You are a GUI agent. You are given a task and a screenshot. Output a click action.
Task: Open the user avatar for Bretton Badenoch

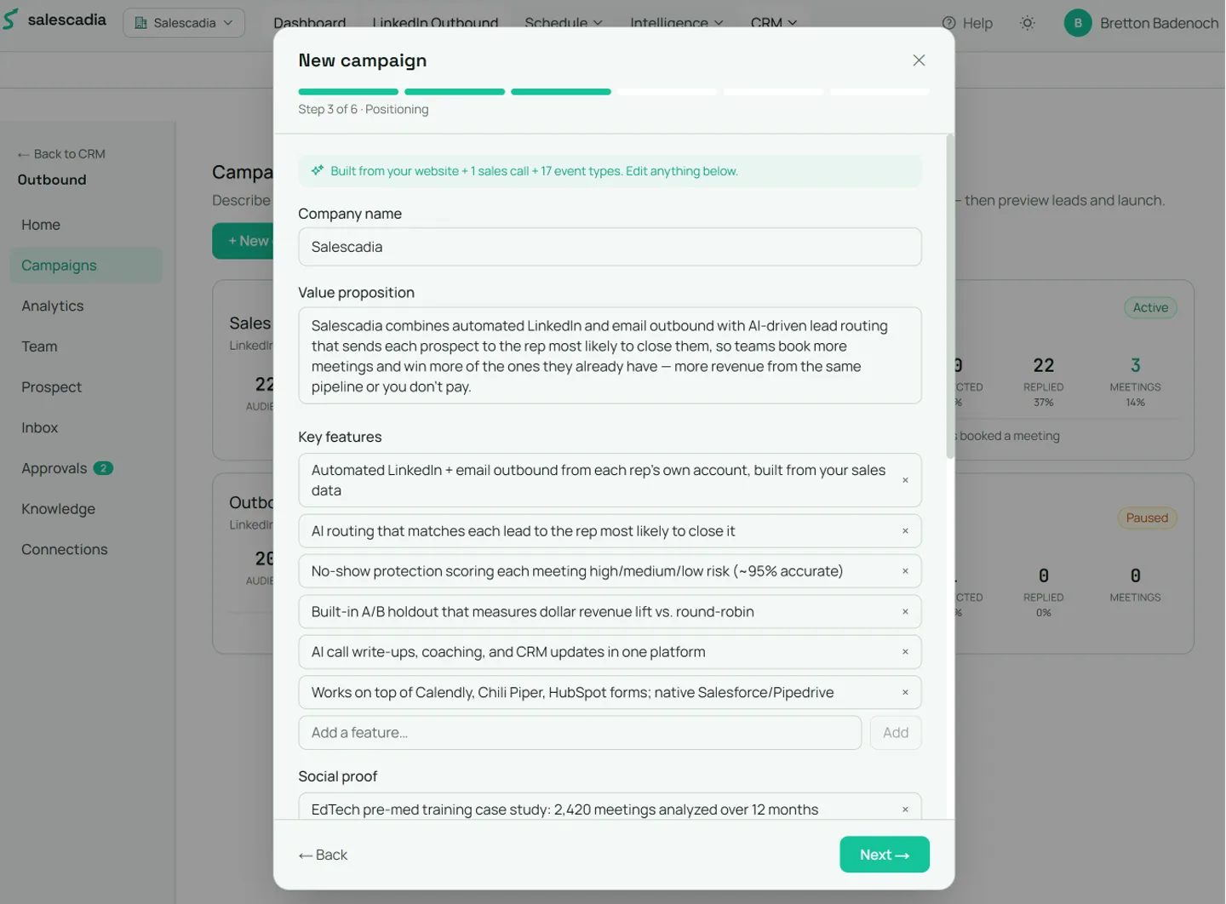coord(1078,23)
